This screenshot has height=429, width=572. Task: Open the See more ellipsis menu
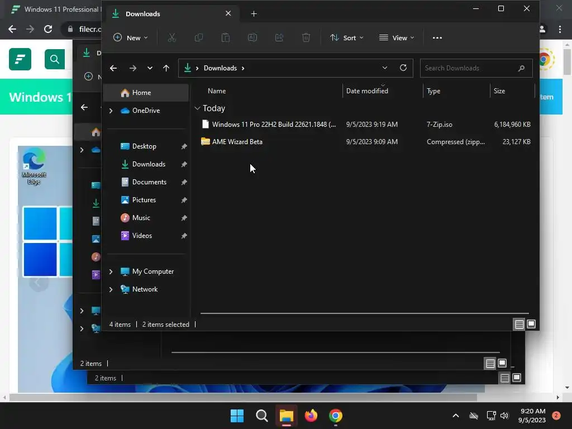pyautogui.click(x=437, y=37)
